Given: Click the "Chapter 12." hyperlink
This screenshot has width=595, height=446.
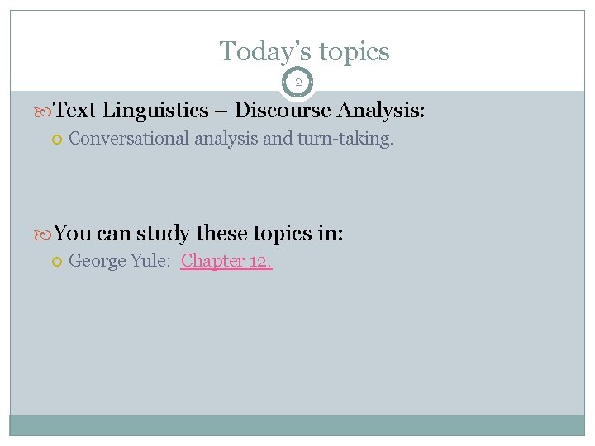Looking at the screenshot, I should [226, 261].
